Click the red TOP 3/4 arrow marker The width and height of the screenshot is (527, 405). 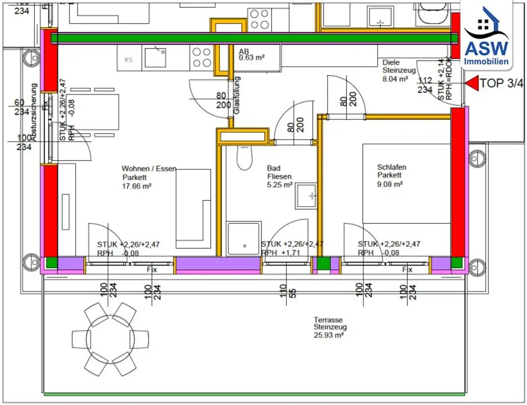472,82
